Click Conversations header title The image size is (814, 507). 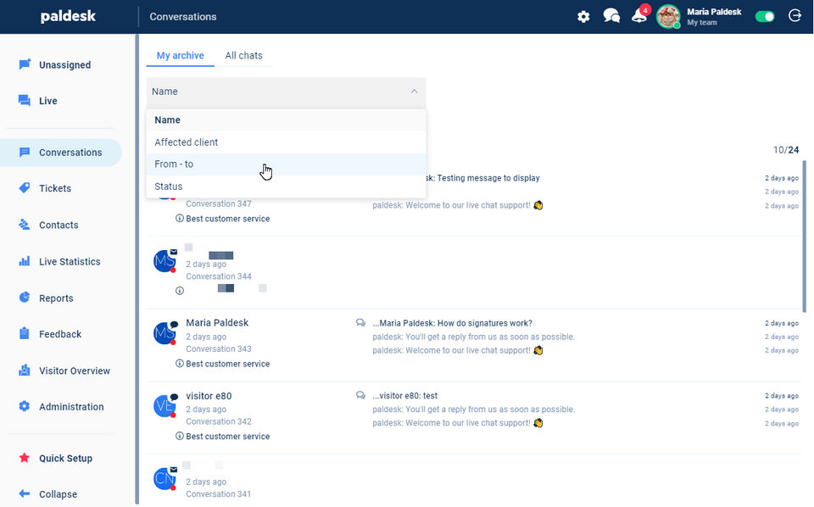[x=183, y=17]
